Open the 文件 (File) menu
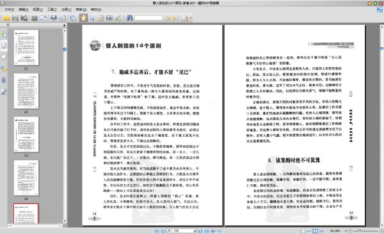This screenshot has height=234, width=384. (x=10, y=10)
